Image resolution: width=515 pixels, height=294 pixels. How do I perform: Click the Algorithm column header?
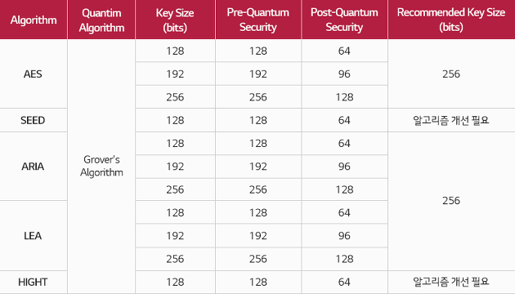pos(34,20)
